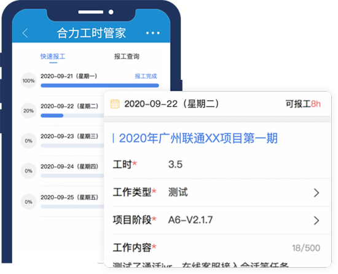Click the 0% badge for 2020-09-25
This screenshot has height=274, width=338.
point(28,202)
